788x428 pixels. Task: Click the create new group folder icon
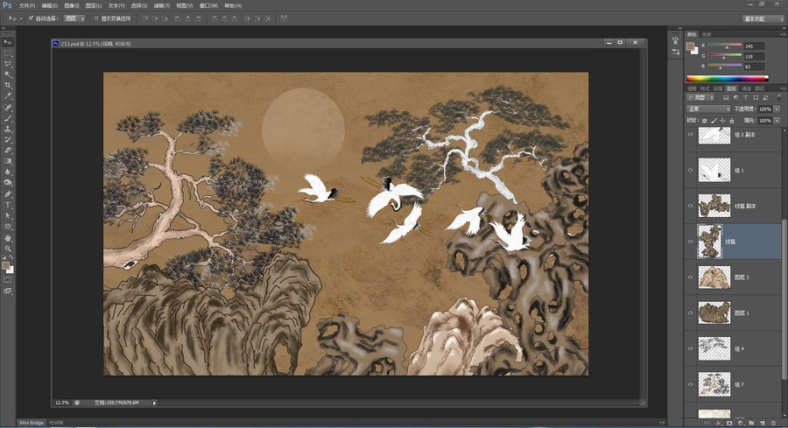tap(751, 424)
